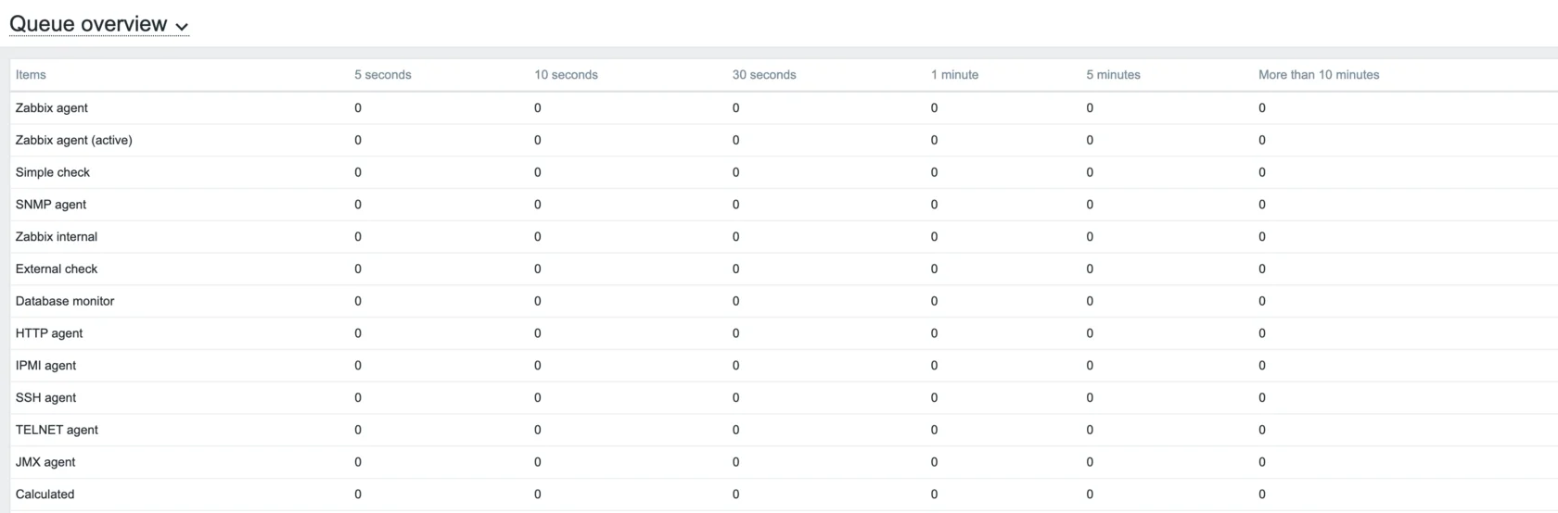Click Zabbix agent more than 10 minutes value
Image resolution: width=1558 pixels, height=513 pixels.
click(x=1262, y=108)
